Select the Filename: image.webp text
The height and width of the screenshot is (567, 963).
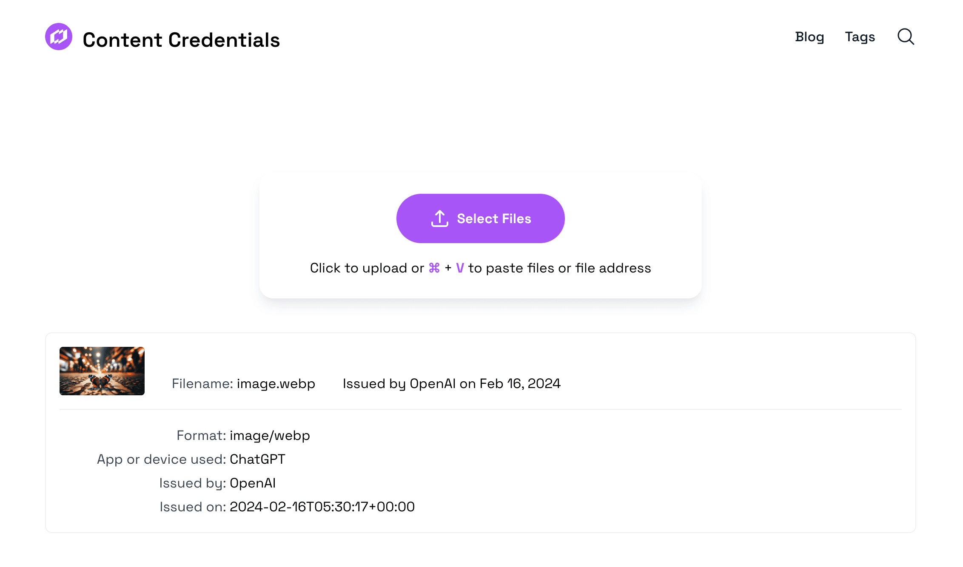pyautogui.click(x=244, y=383)
